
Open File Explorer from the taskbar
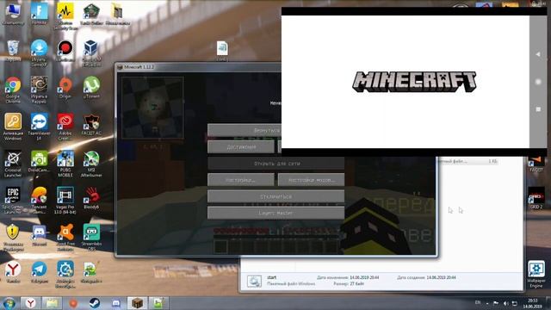pyautogui.click(x=52, y=303)
